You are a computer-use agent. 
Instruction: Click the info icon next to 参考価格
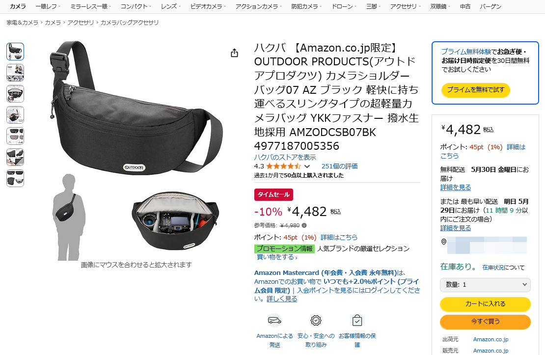pos(304,225)
